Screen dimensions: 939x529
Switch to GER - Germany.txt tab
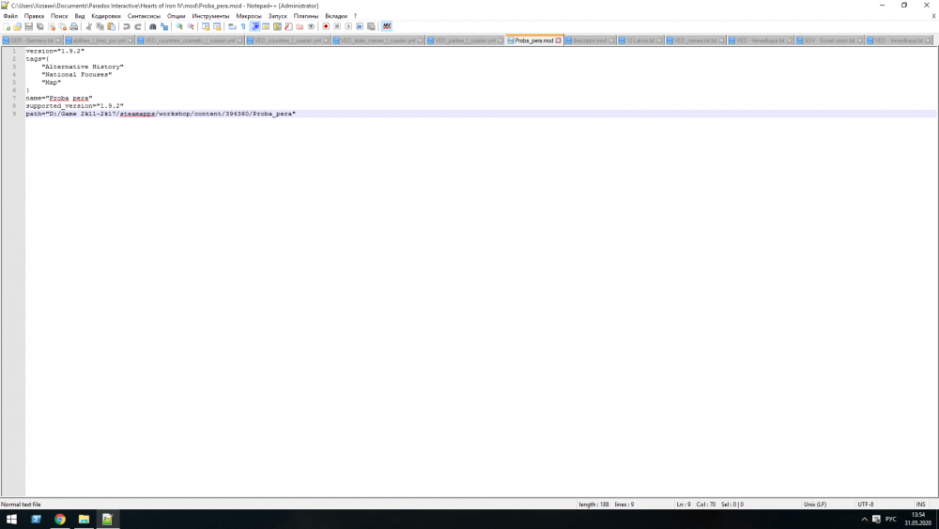coord(32,40)
